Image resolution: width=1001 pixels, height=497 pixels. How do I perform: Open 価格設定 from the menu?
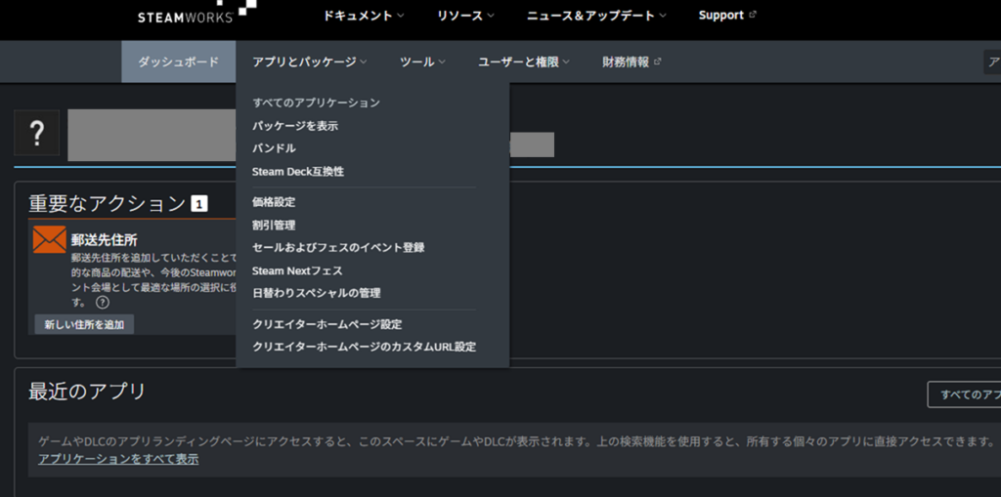(x=274, y=202)
